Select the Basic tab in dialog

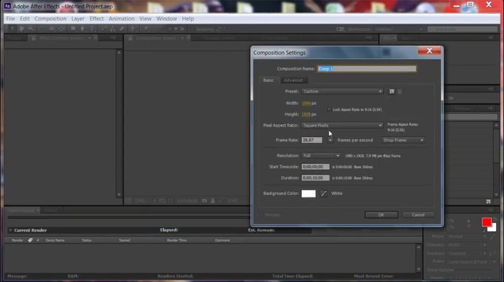[268, 80]
